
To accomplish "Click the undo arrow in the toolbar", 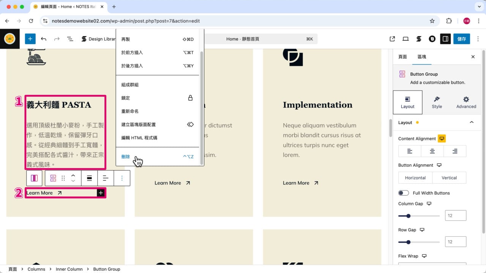I will (44, 39).
